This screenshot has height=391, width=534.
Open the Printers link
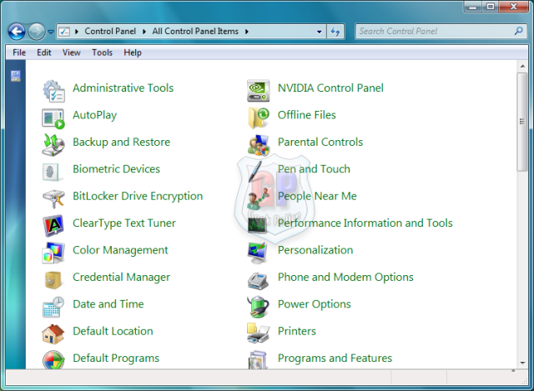(297, 331)
